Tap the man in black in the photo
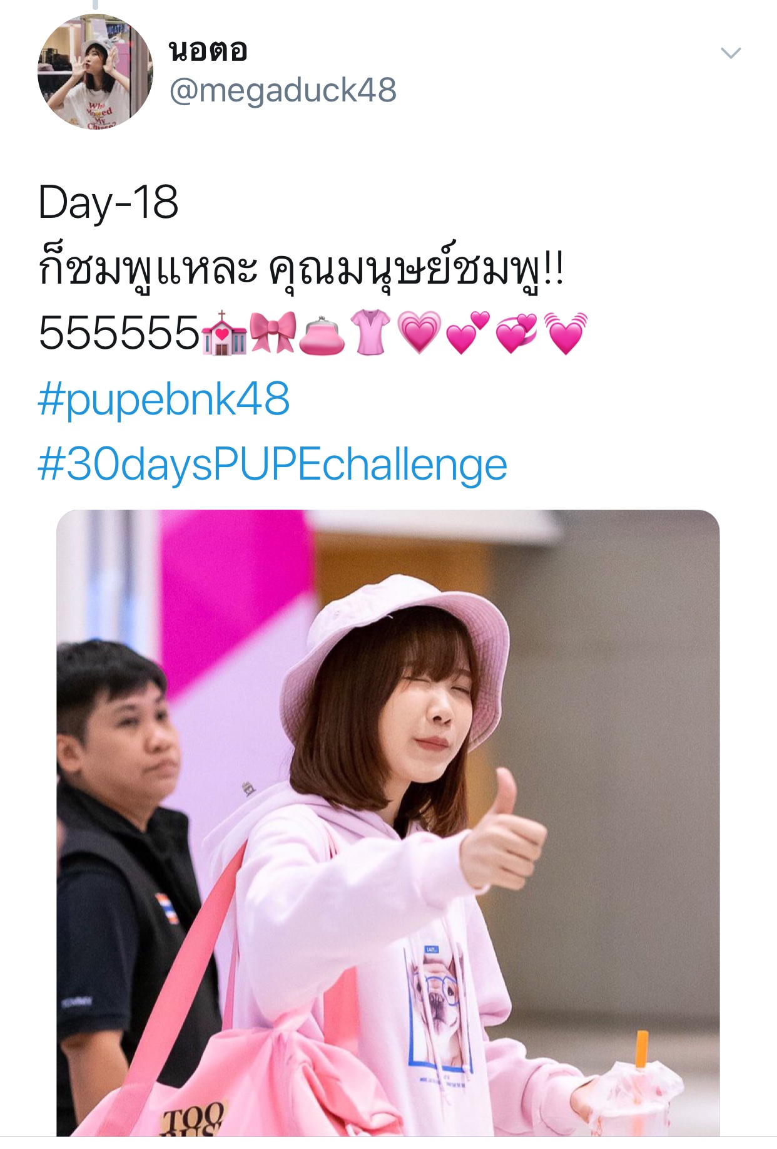This screenshot has width=777, height=1149. 125,877
